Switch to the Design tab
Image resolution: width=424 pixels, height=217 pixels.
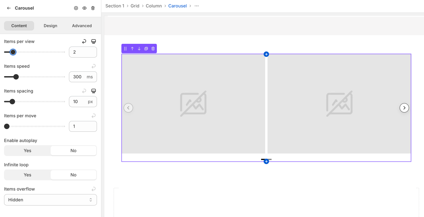50,26
